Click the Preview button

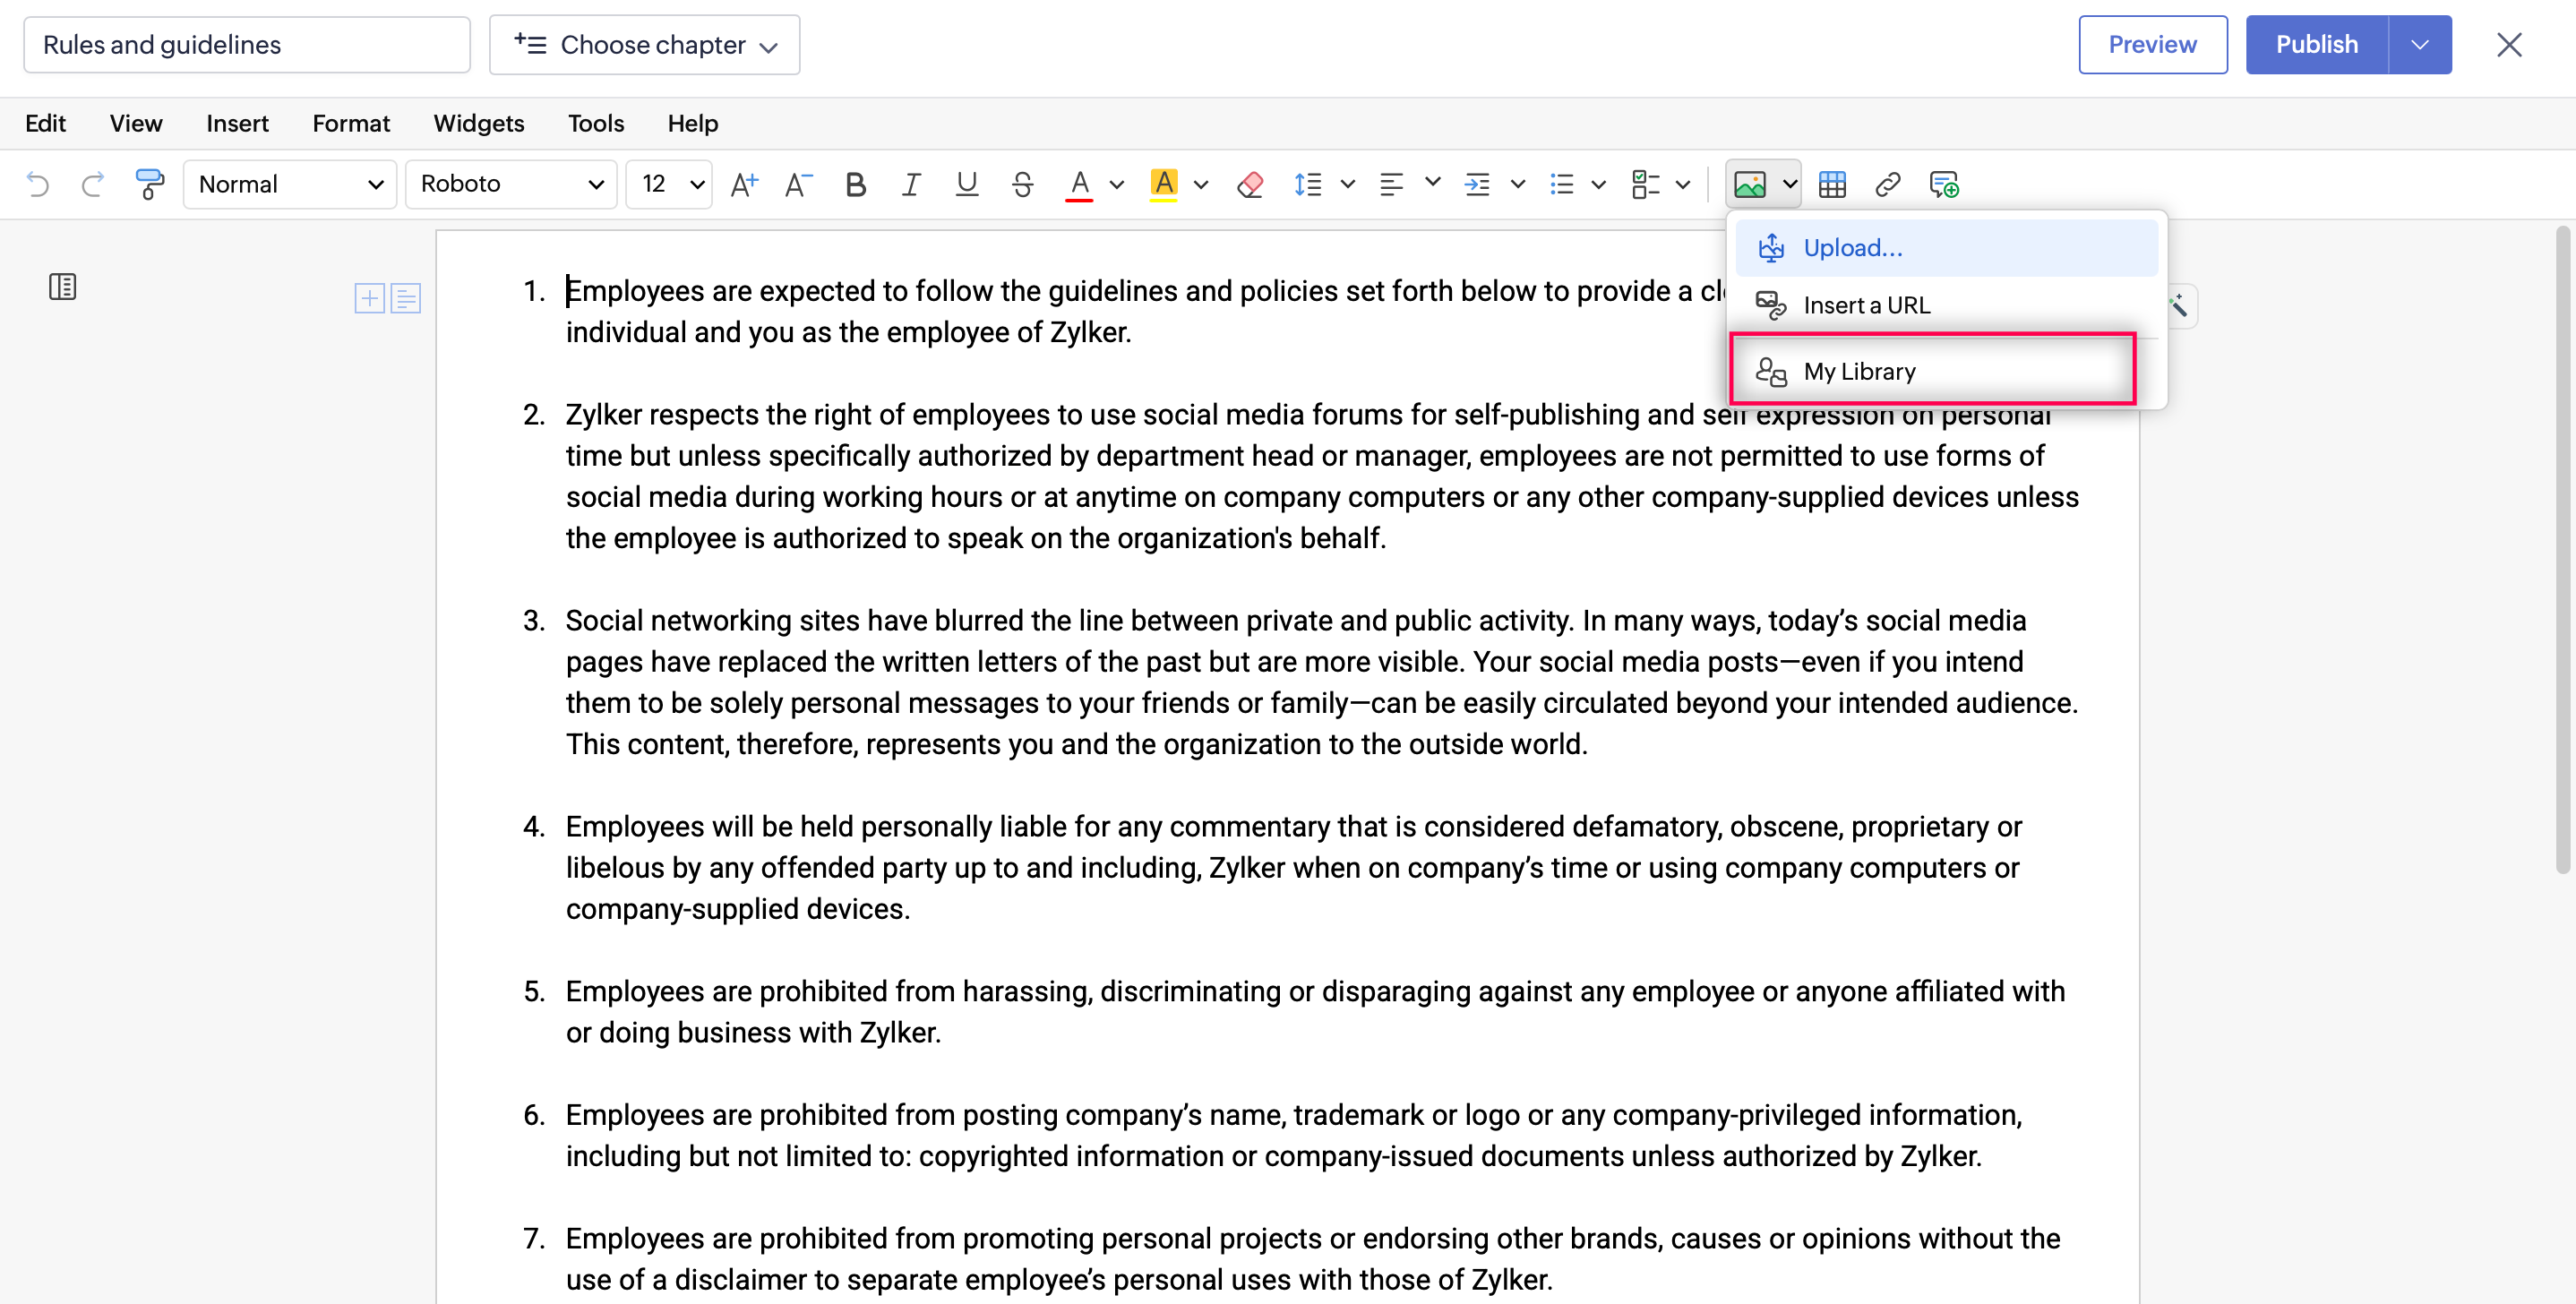(2152, 45)
